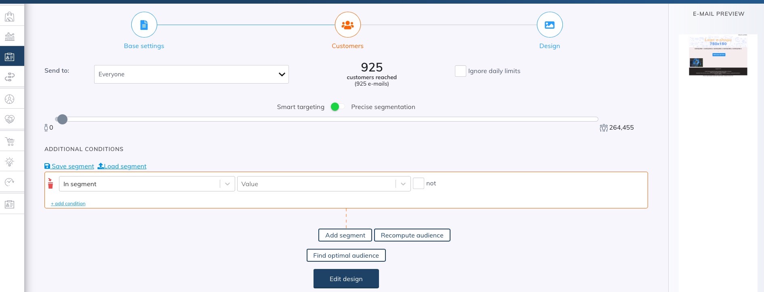Click the 264,455 maximum audience value

coord(621,128)
